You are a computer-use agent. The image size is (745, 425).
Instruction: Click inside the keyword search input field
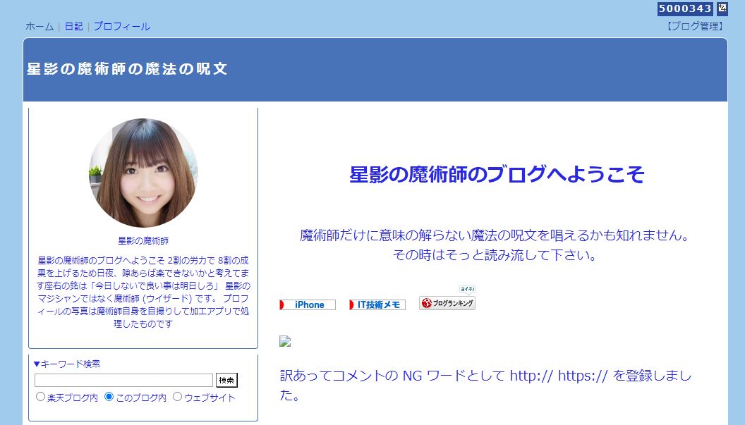123,380
